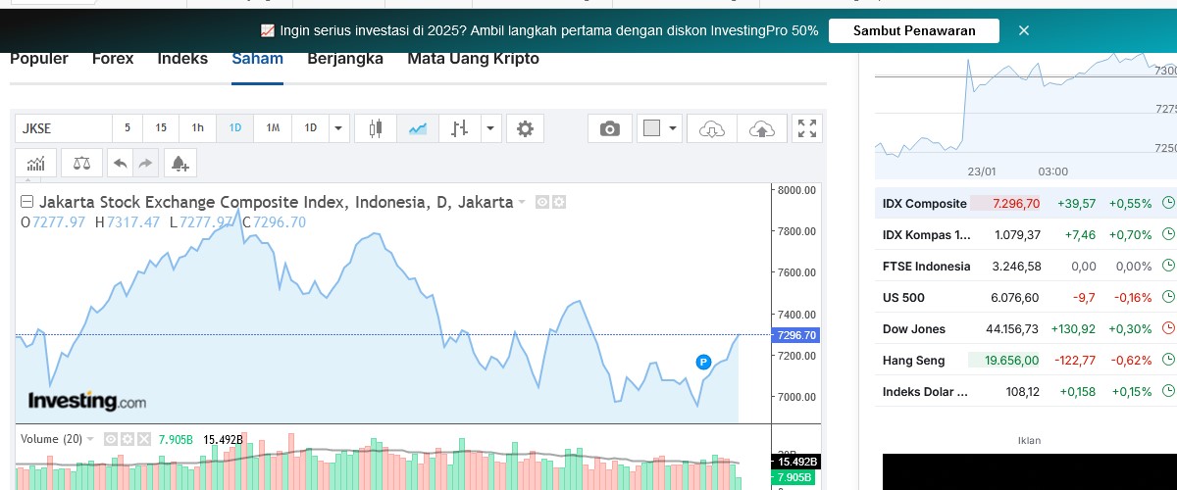The height and width of the screenshot is (490, 1177).
Task: Click the 7.905B green volume axis label
Action: coord(795,477)
